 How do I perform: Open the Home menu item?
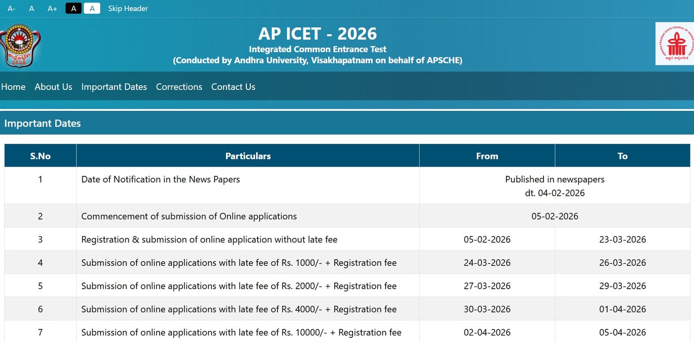13,87
